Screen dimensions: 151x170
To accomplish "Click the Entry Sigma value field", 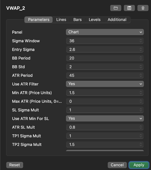I will coord(105,49).
